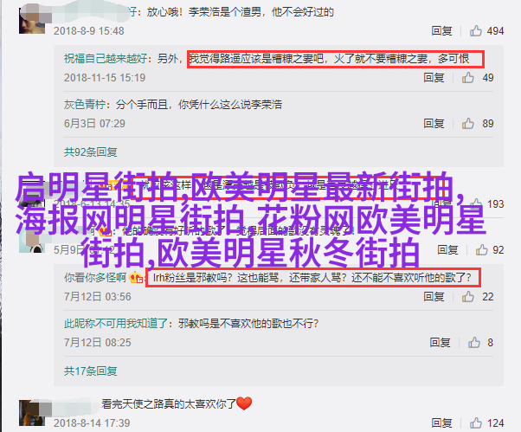Viewport: 521px width, 432px height.
Task: Click the VIP crown badge beside 你看你多怪啊
Action: pos(136,277)
